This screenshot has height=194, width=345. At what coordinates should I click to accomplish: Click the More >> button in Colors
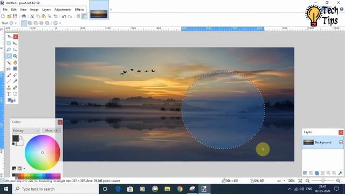[x=51, y=130]
